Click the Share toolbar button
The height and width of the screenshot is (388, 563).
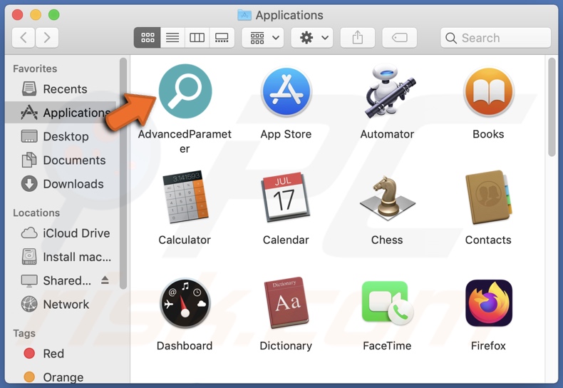click(x=357, y=38)
